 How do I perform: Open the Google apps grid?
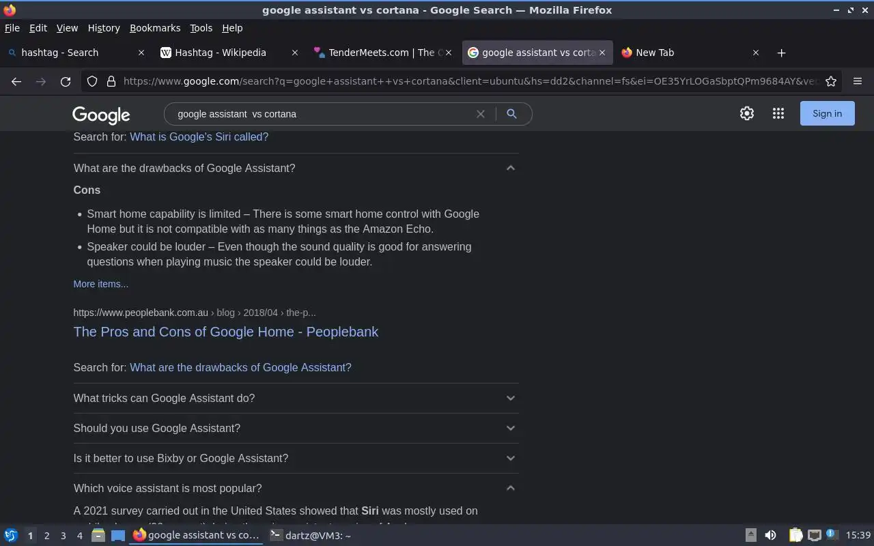coord(778,113)
